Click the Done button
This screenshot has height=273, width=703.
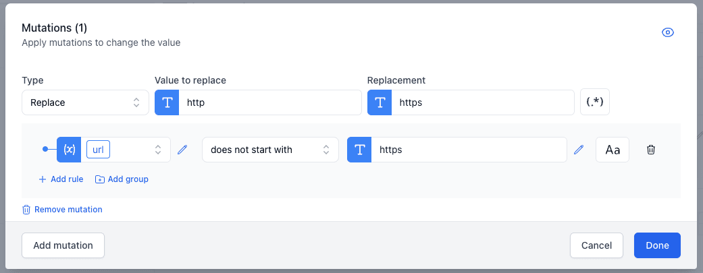coord(657,245)
